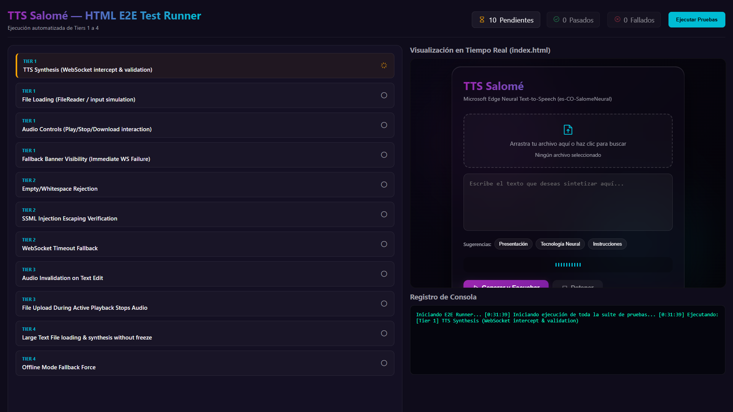This screenshot has width=733, height=412.
Task: Click status circle for Large Text File test
Action: [x=384, y=333]
